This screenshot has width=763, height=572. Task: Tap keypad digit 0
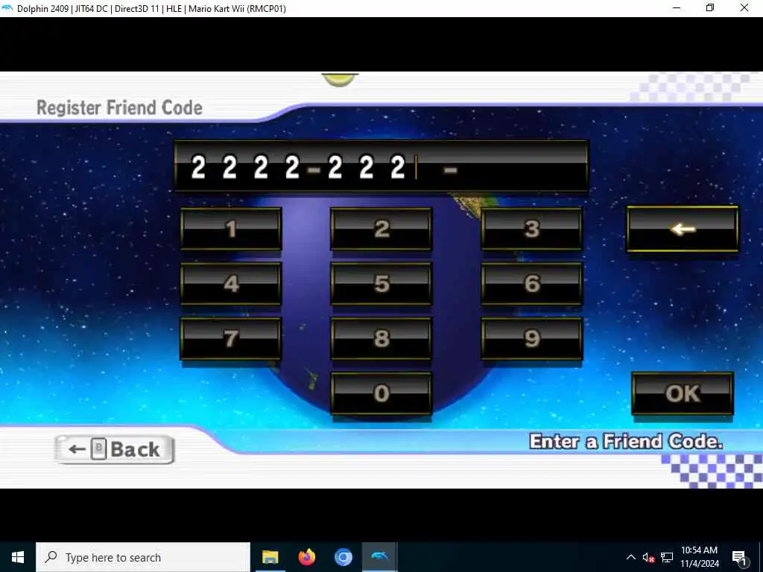coord(381,393)
